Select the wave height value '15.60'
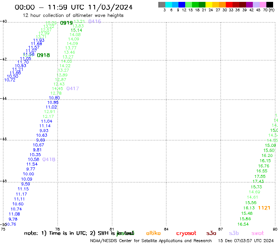This screenshot has width=278, height=244. coord(269,151)
